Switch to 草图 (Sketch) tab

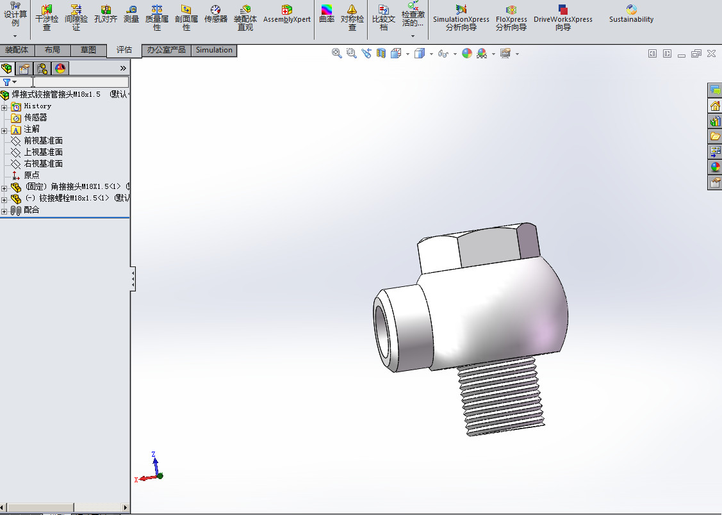[x=88, y=50]
